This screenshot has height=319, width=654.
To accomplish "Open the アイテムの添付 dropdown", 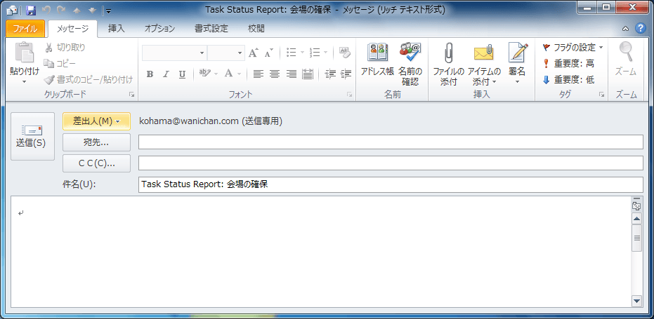I will 484,64.
